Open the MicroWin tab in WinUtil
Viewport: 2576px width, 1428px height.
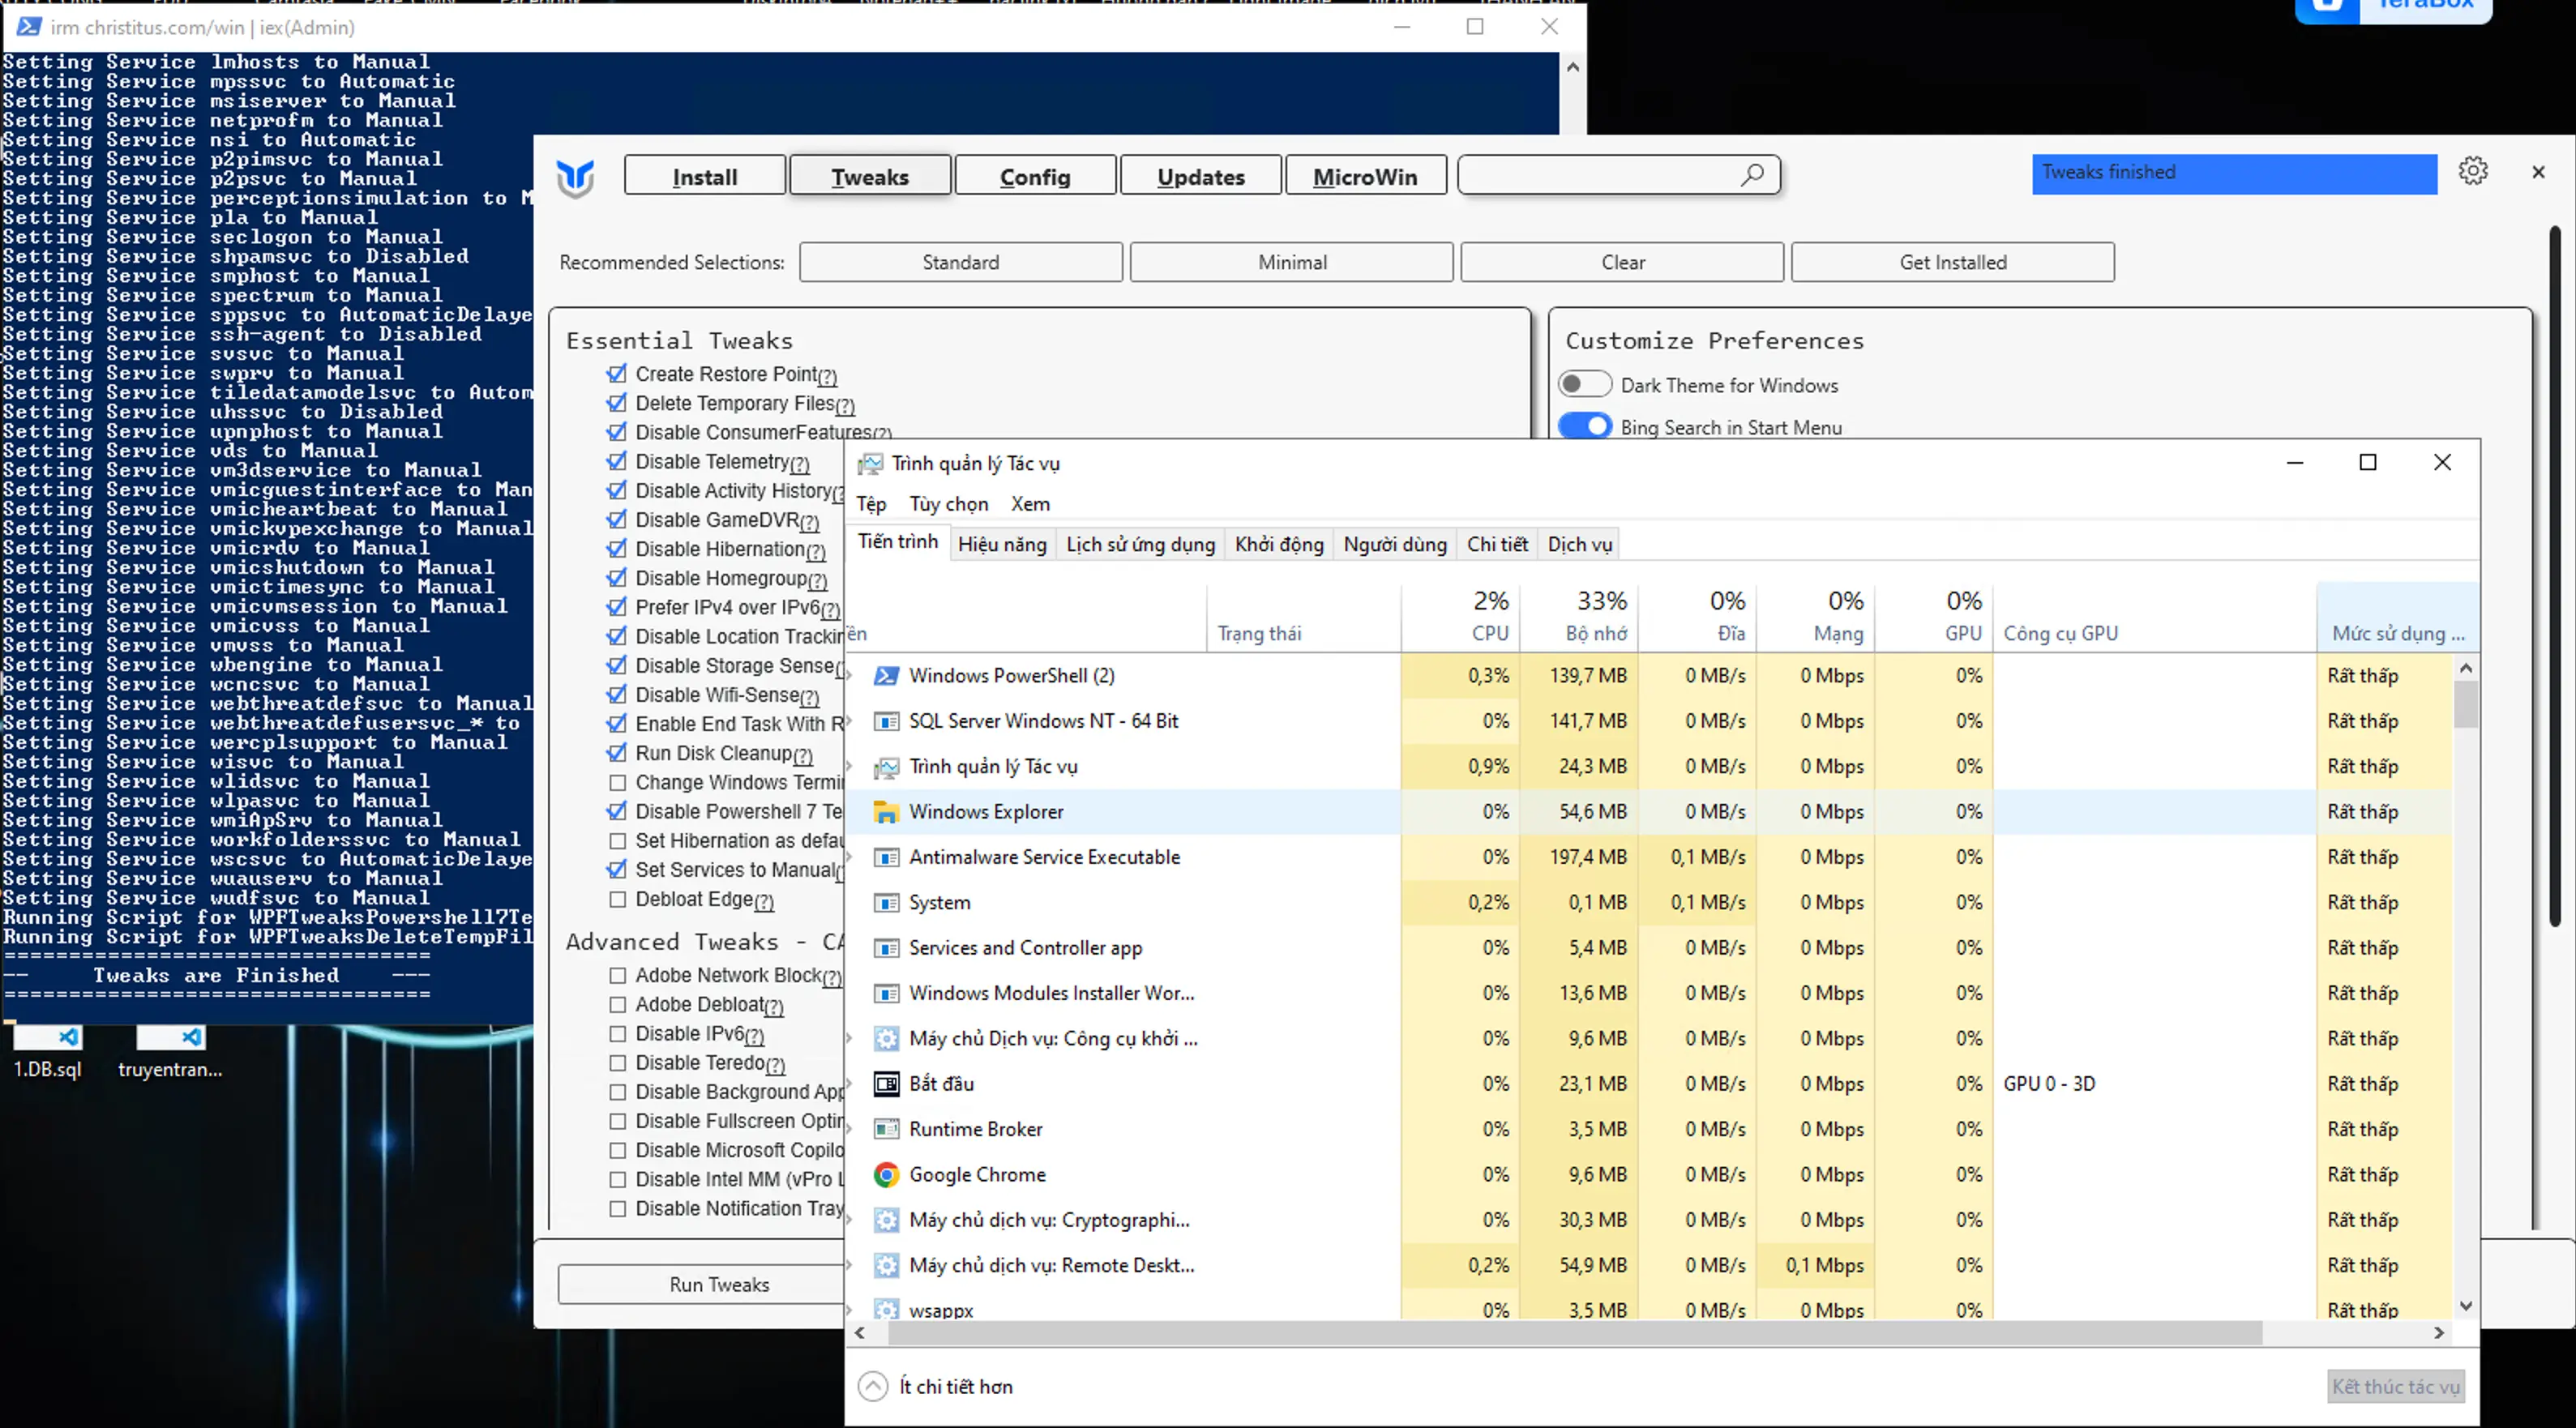coord(1364,176)
